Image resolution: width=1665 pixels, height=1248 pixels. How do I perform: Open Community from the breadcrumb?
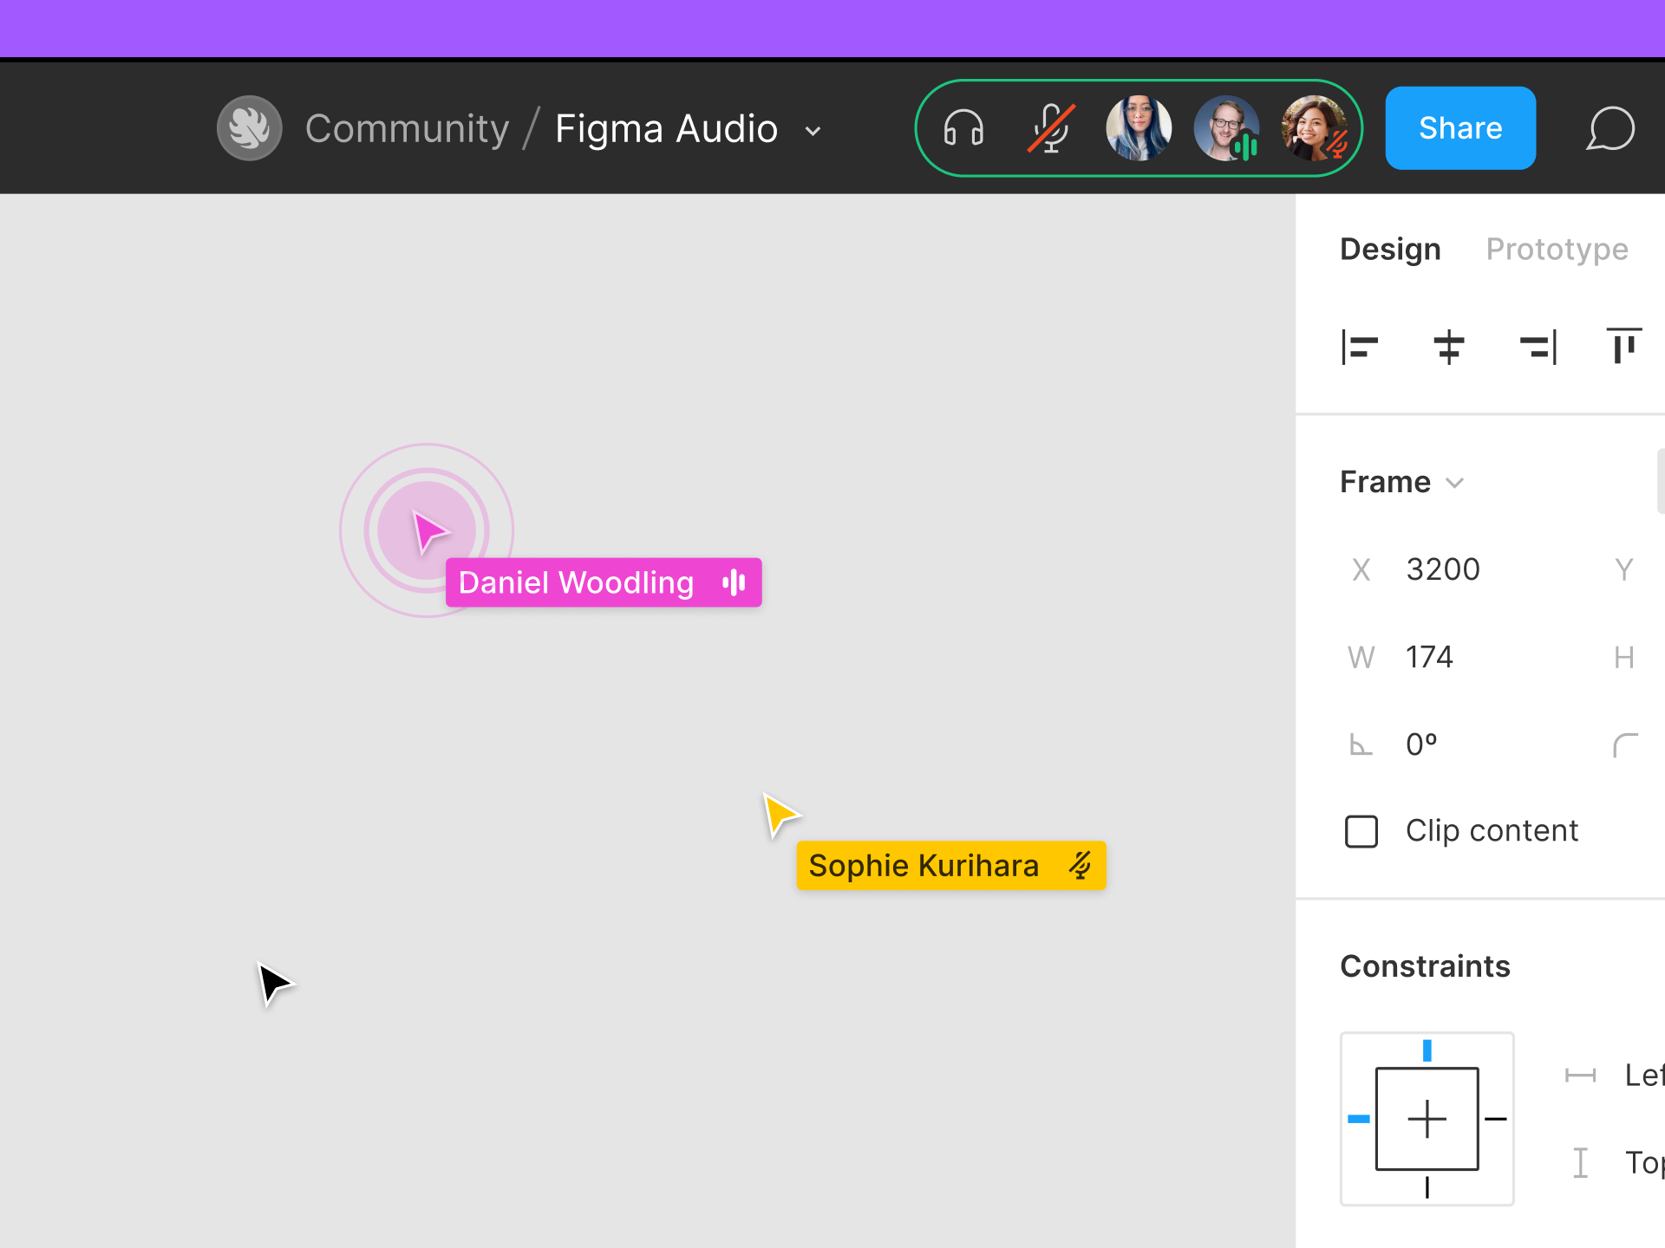click(x=407, y=128)
